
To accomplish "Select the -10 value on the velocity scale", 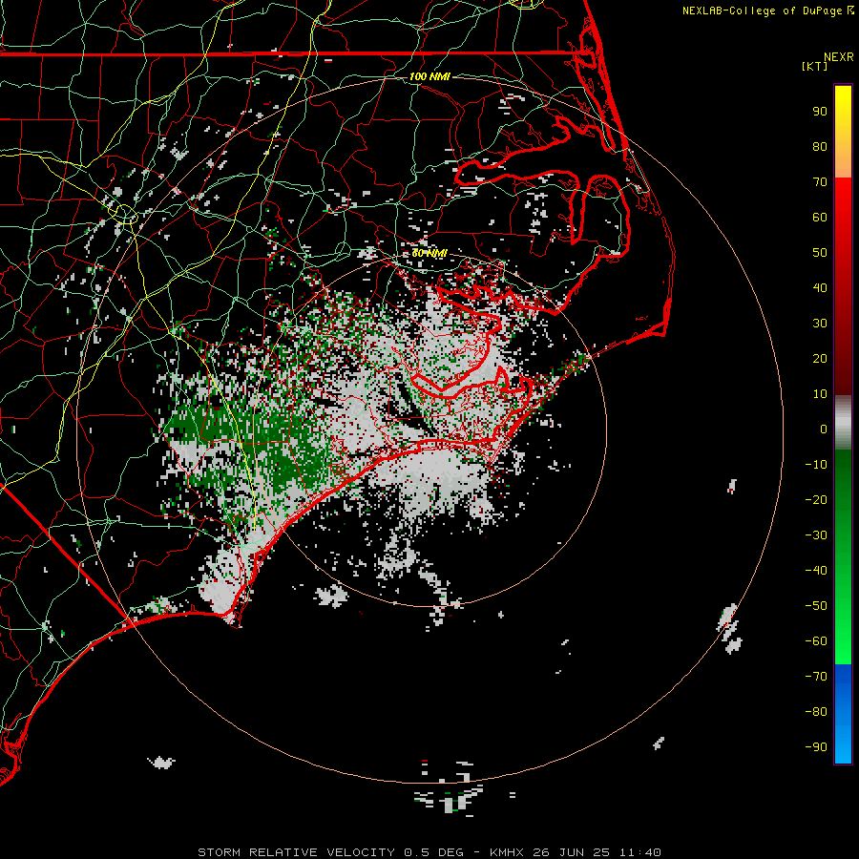I will tap(816, 465).
